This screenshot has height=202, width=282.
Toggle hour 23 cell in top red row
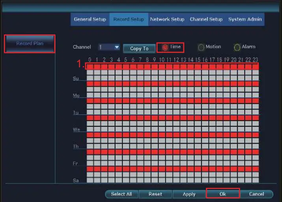point(256,67)
